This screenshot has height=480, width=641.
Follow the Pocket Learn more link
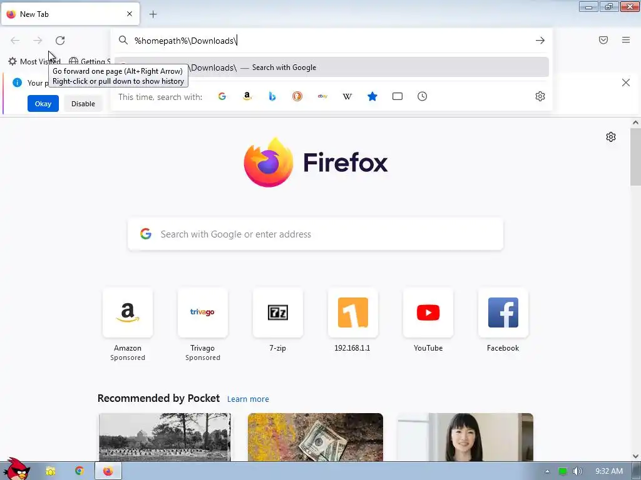[x=248, y=399]
